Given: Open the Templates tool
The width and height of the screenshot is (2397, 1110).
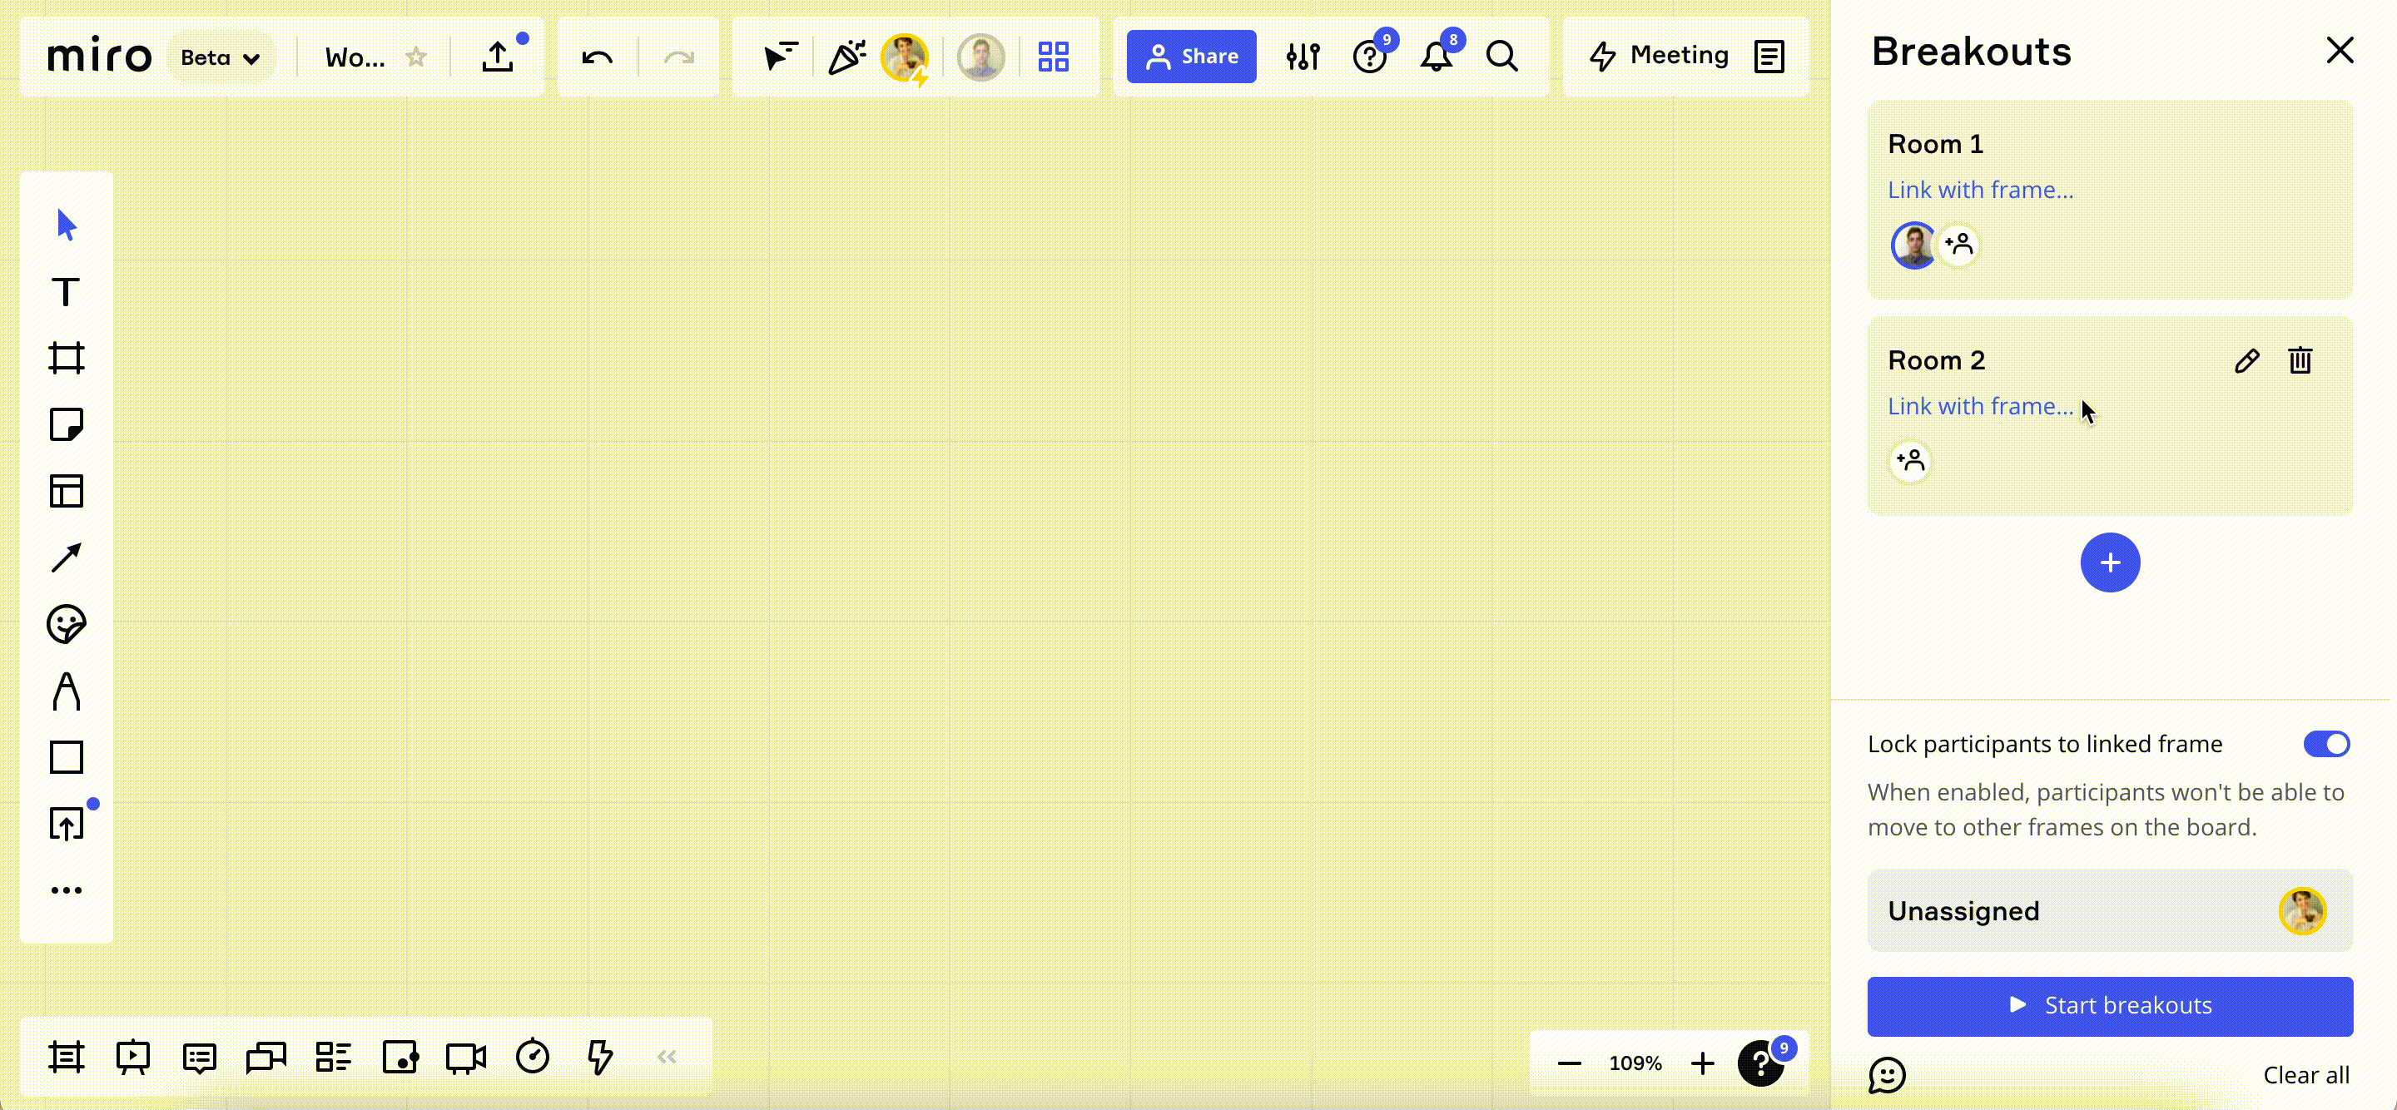Looking at the screenshot, I should (66, 491).
